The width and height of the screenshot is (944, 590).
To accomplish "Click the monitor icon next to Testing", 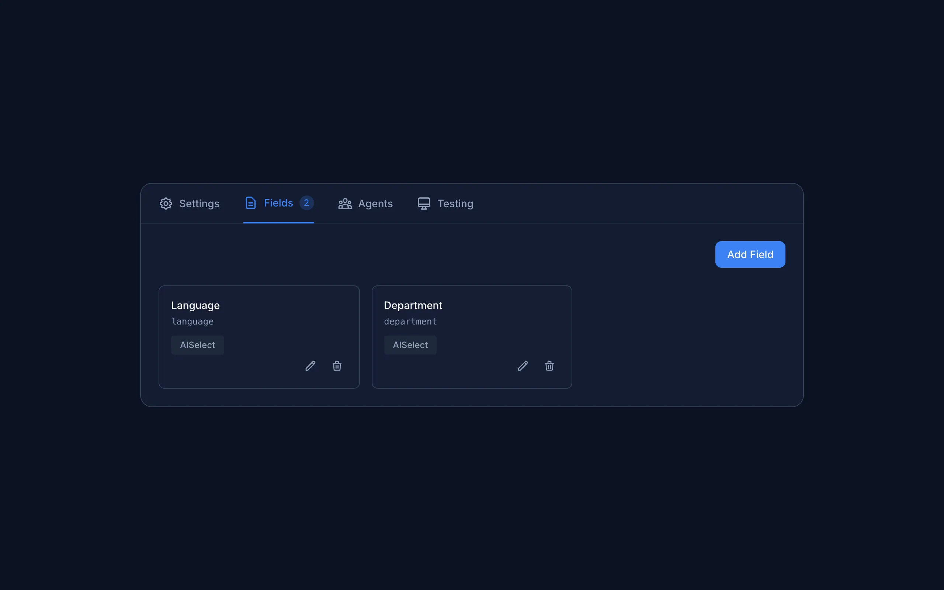I will (424, 203).
